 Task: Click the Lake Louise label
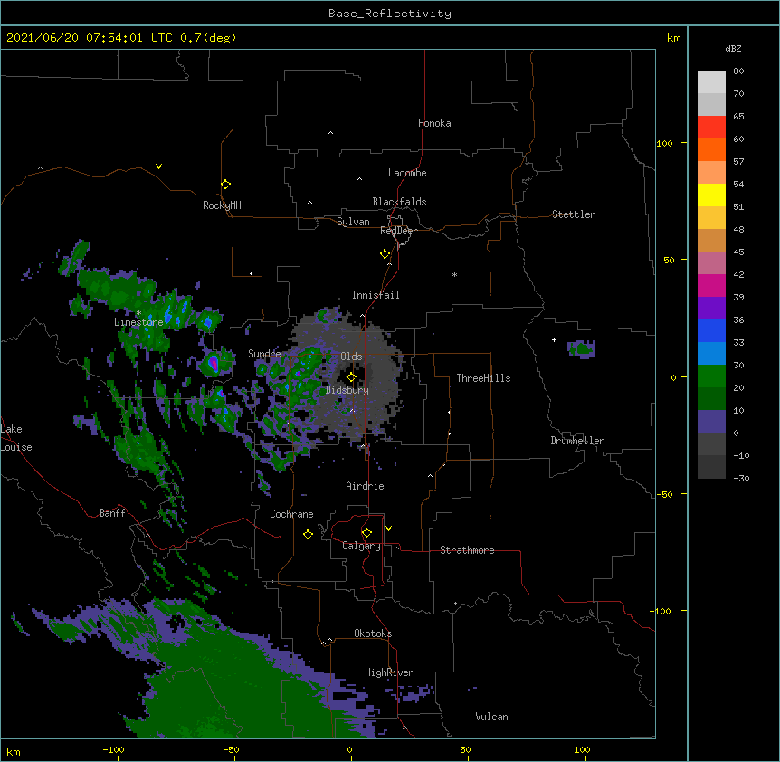(x=16, y=438)
